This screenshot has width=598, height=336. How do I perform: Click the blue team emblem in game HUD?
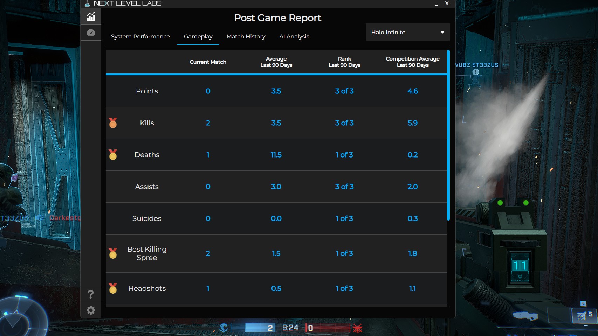(224, 328)
